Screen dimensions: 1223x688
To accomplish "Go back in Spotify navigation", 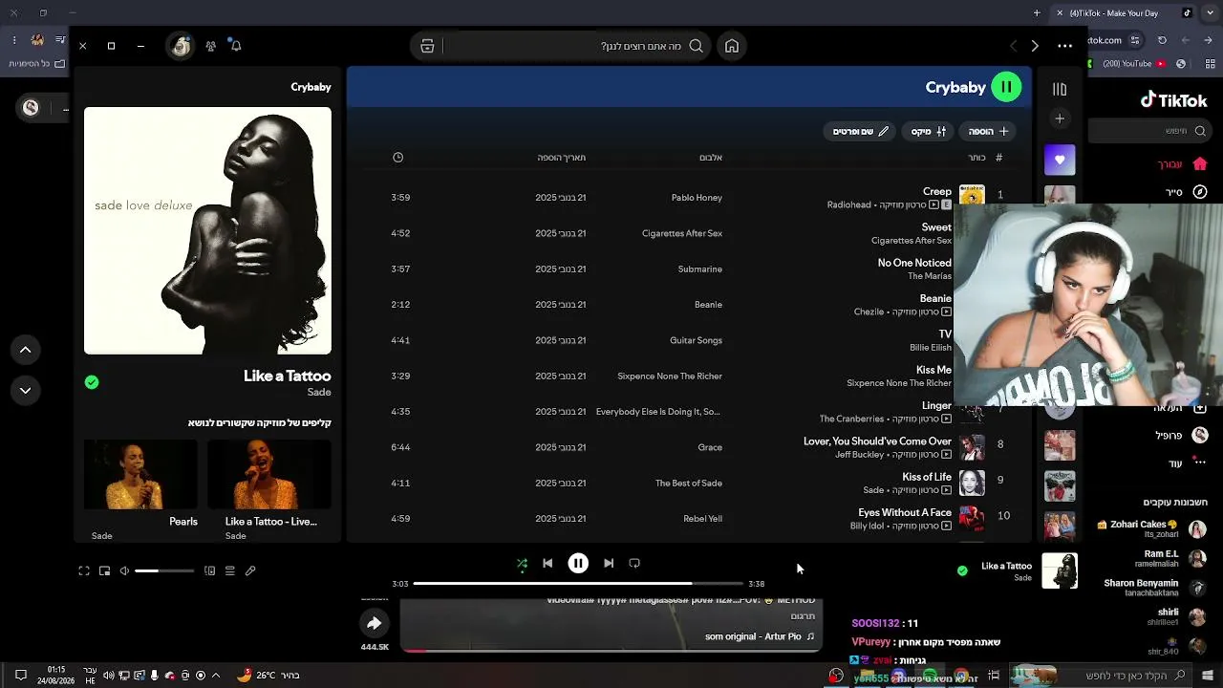I will [1013, 46].
